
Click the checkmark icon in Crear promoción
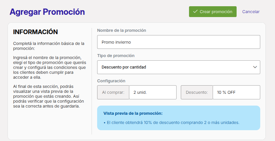(x=195, y=11)
